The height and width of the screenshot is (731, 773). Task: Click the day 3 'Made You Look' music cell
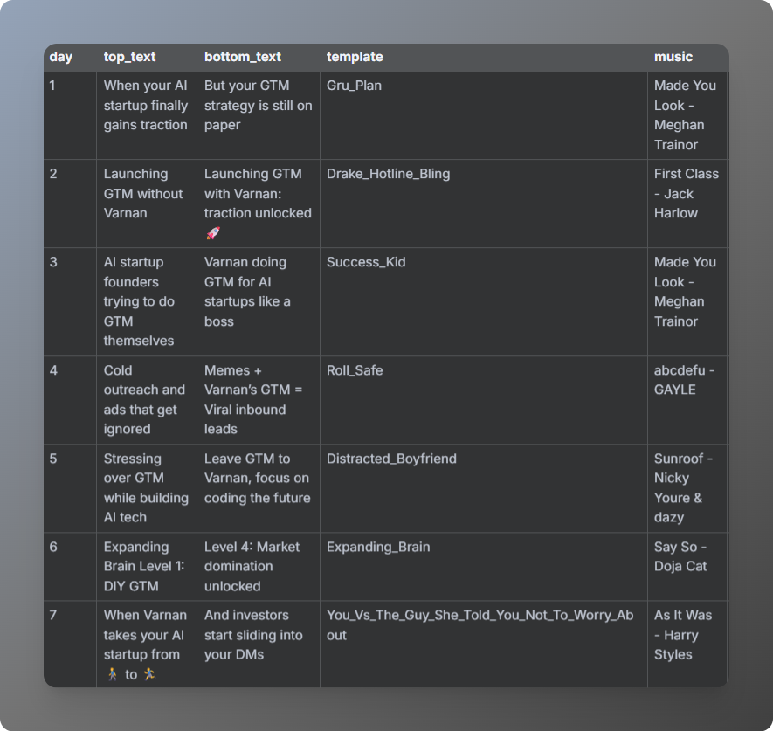(x=687, y=301)
